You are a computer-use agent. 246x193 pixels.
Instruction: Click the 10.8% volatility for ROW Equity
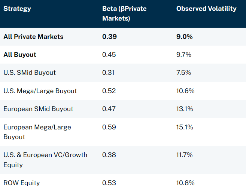(185, 183)
